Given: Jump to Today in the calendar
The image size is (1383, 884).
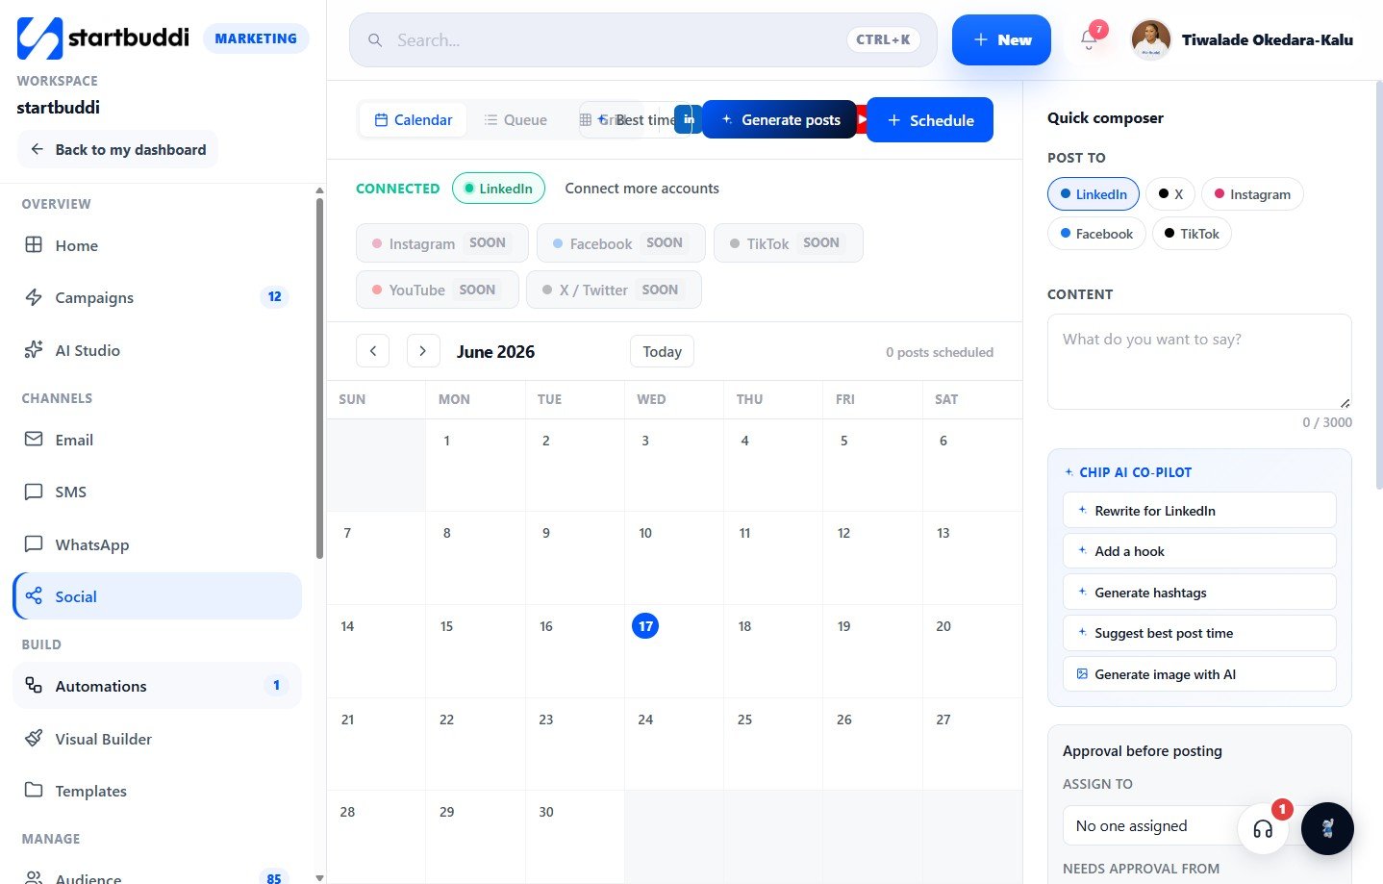Looking at the screenshot, I should (662, 352).
